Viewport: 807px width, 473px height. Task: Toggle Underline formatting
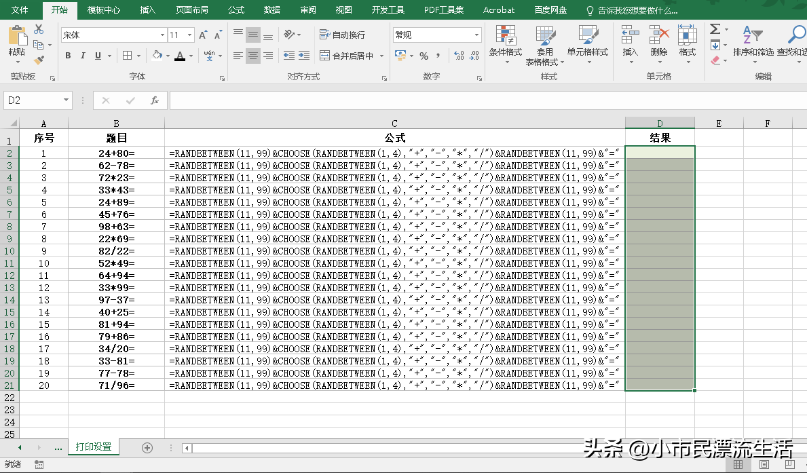(x=98, y=56)
